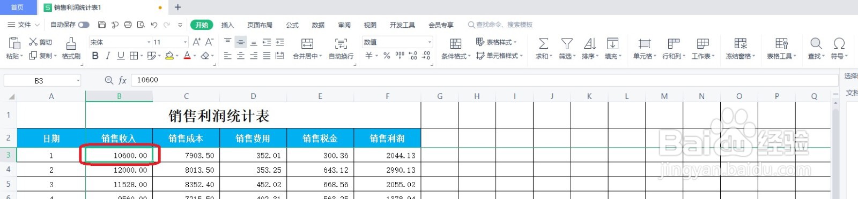
Task: Open Freeze Panes (冻结窗格) dropdown
Action: pos(741,56)
